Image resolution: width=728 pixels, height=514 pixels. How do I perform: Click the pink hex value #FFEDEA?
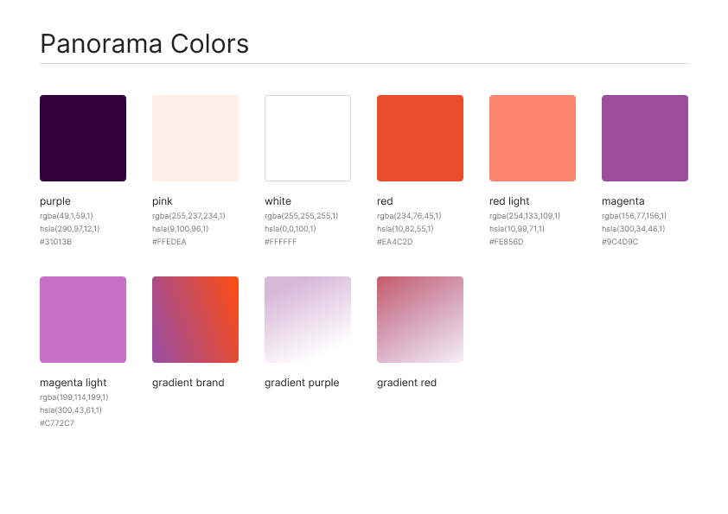[169, 242]
